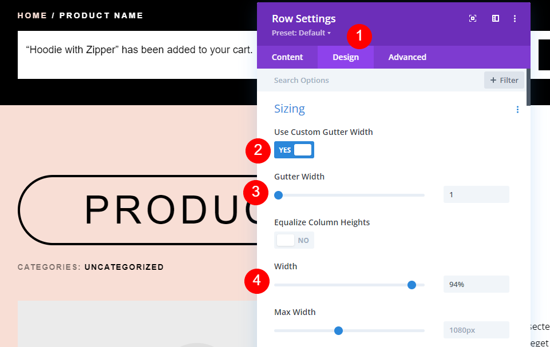
Task: Click the Gutter Width slider handle
Action: 279,196
